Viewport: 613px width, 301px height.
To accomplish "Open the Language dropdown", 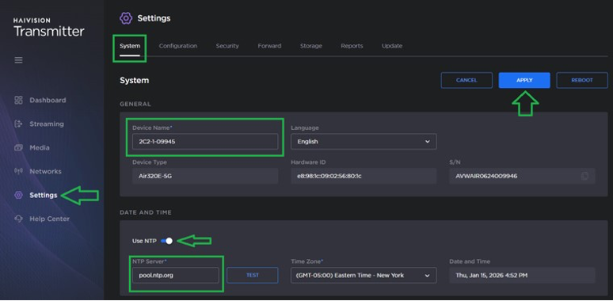I will (x=364, y=142).
